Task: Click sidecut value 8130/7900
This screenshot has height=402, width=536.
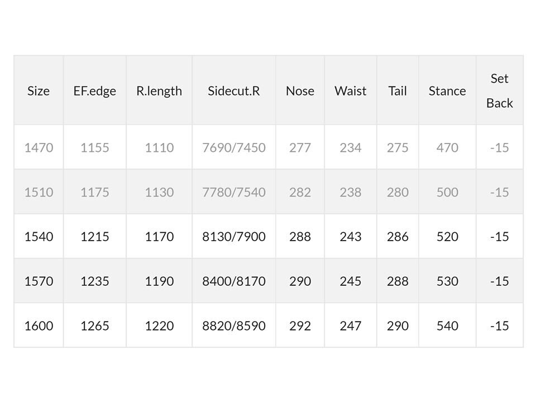Action: (234, 237)
